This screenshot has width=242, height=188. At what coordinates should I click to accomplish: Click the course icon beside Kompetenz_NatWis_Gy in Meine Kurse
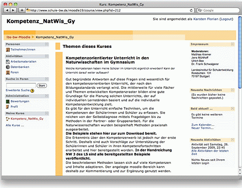(x=8, y=119)
